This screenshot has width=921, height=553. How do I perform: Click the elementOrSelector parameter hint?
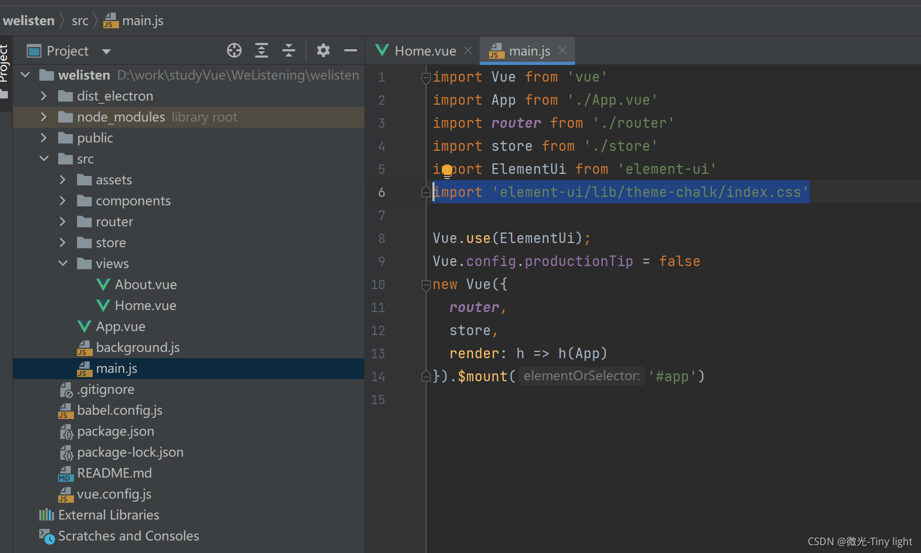point(582,376)
